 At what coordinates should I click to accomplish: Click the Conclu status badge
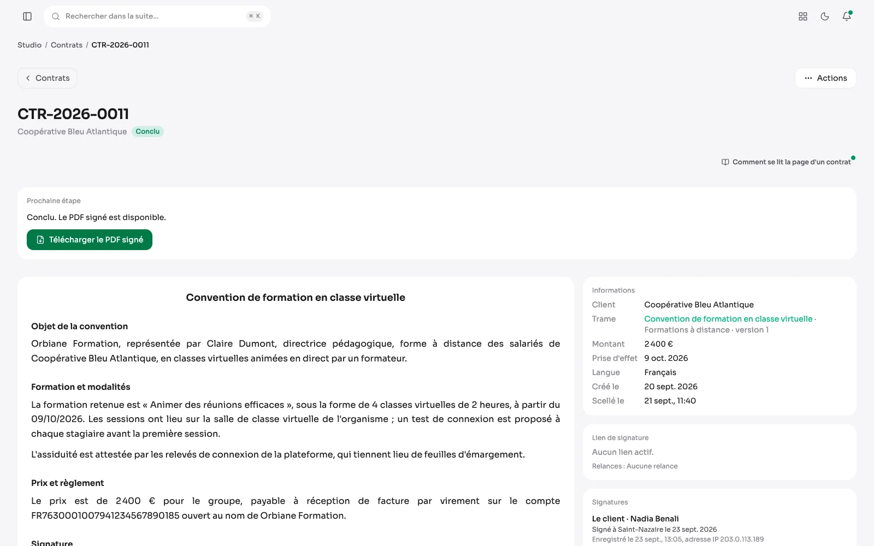tap(147, 132)
